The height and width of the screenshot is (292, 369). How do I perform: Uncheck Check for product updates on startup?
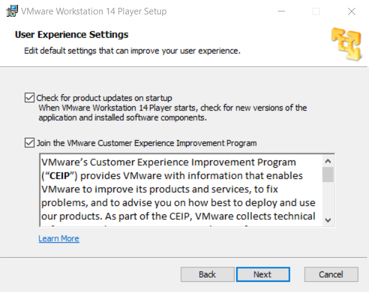[x=29, y=97]
